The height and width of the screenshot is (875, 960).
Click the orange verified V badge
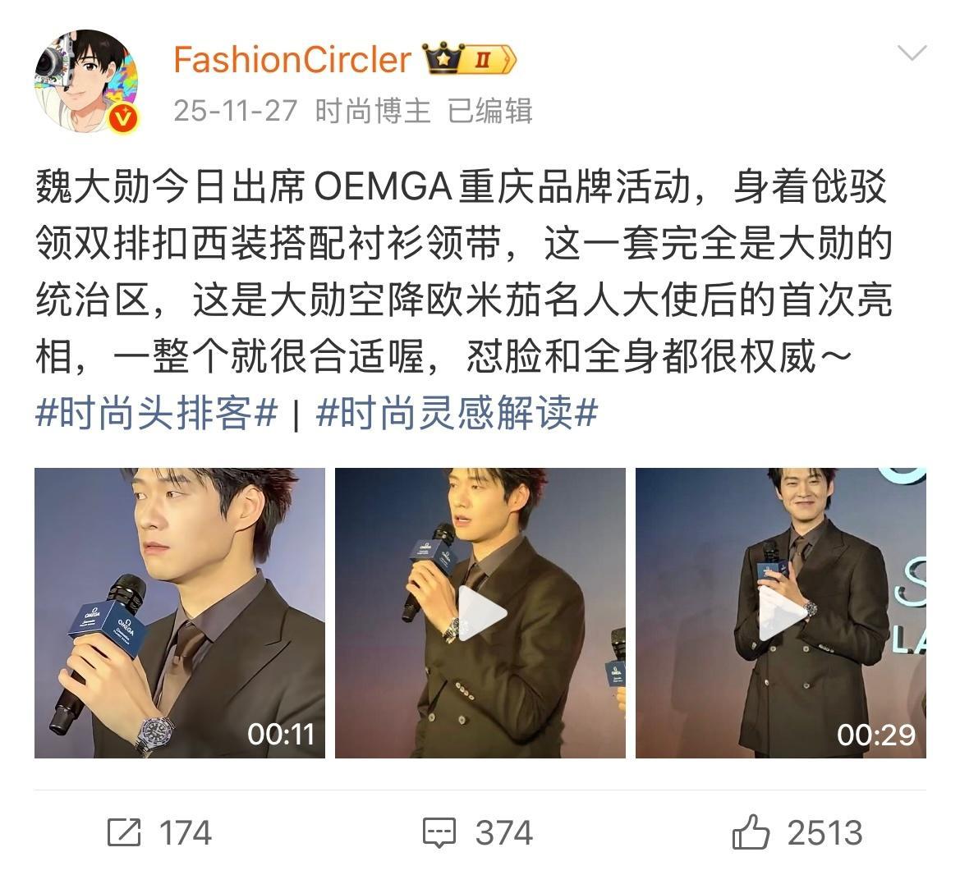[124, 117]
